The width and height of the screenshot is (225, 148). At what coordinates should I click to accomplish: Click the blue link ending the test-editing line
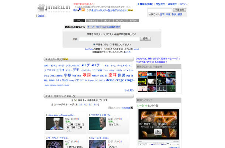(x=128, y=52)
